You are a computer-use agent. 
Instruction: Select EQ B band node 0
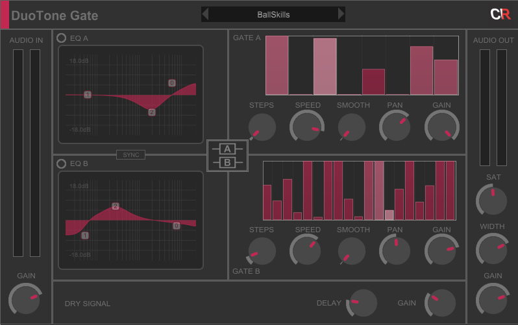tap(177, 226)
